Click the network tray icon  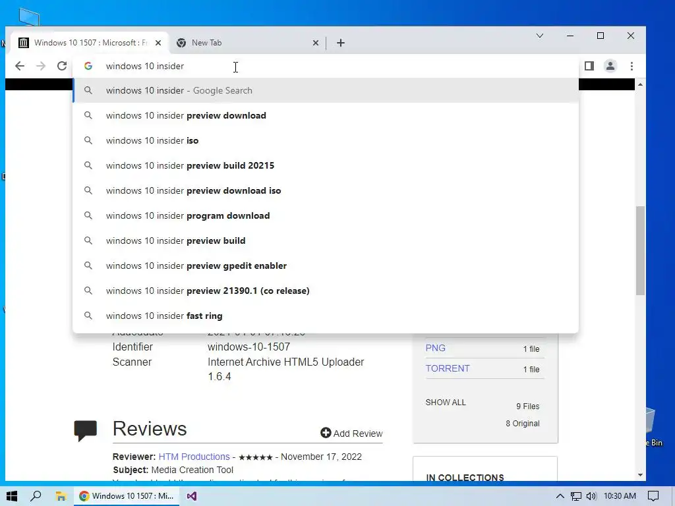[575, 496]
